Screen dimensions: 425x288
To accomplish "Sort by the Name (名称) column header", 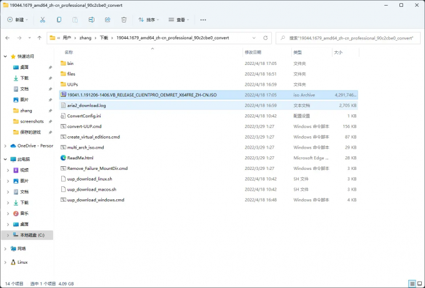I will point(69,52).
